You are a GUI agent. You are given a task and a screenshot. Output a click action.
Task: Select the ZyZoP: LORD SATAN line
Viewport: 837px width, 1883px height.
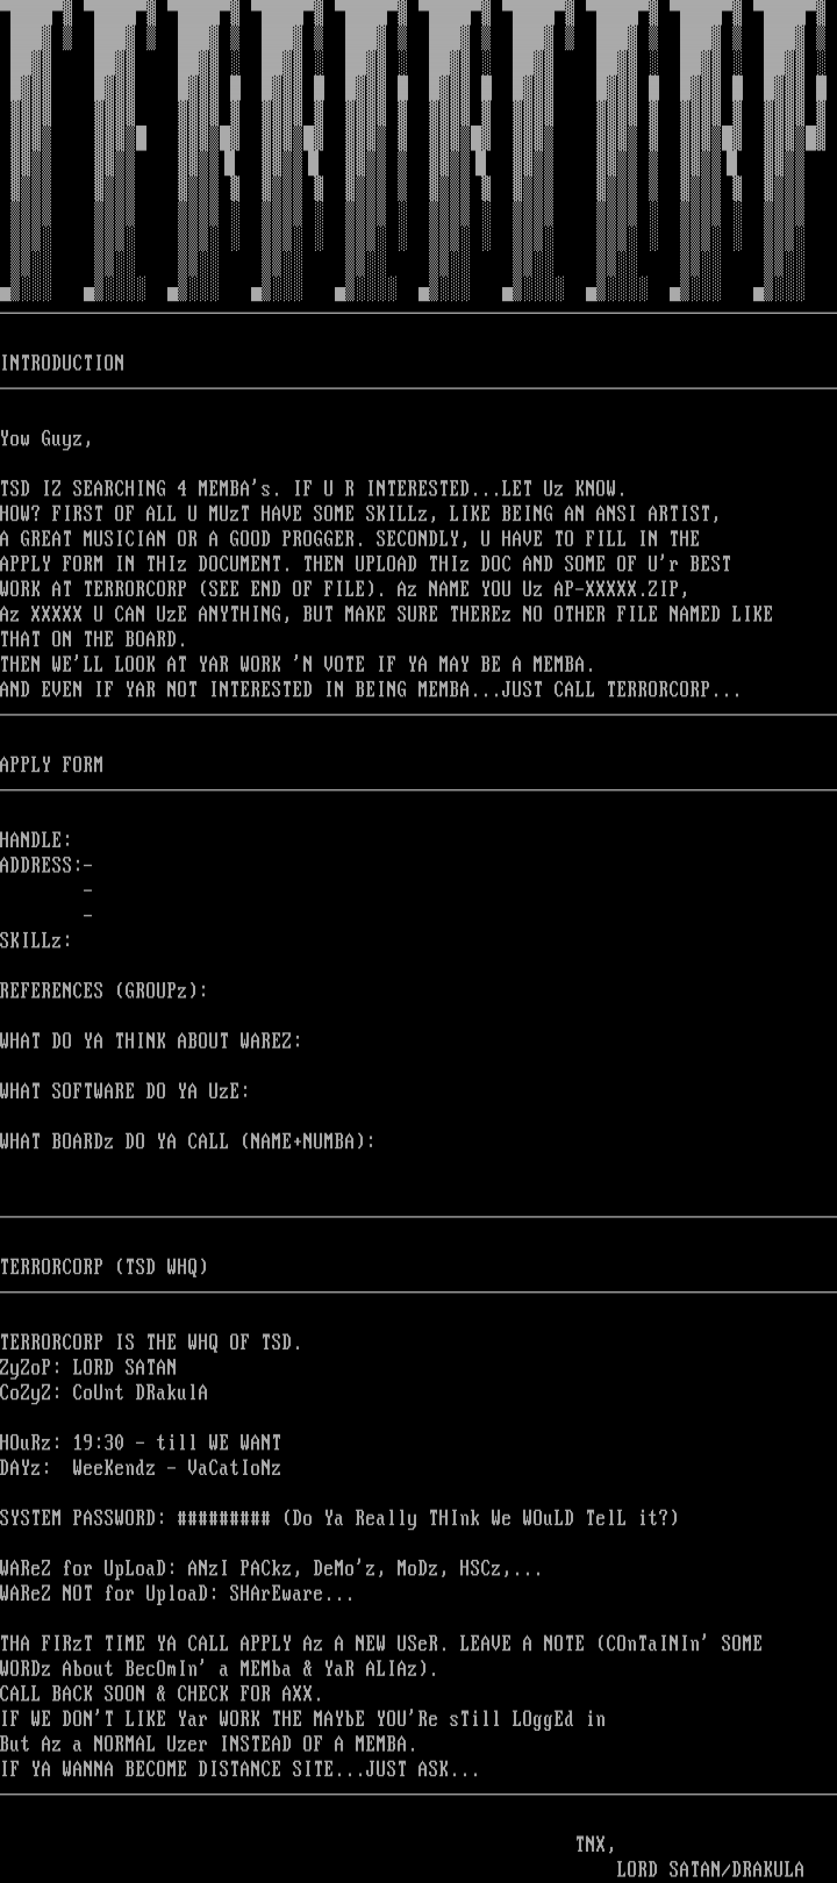point(88,1367)
